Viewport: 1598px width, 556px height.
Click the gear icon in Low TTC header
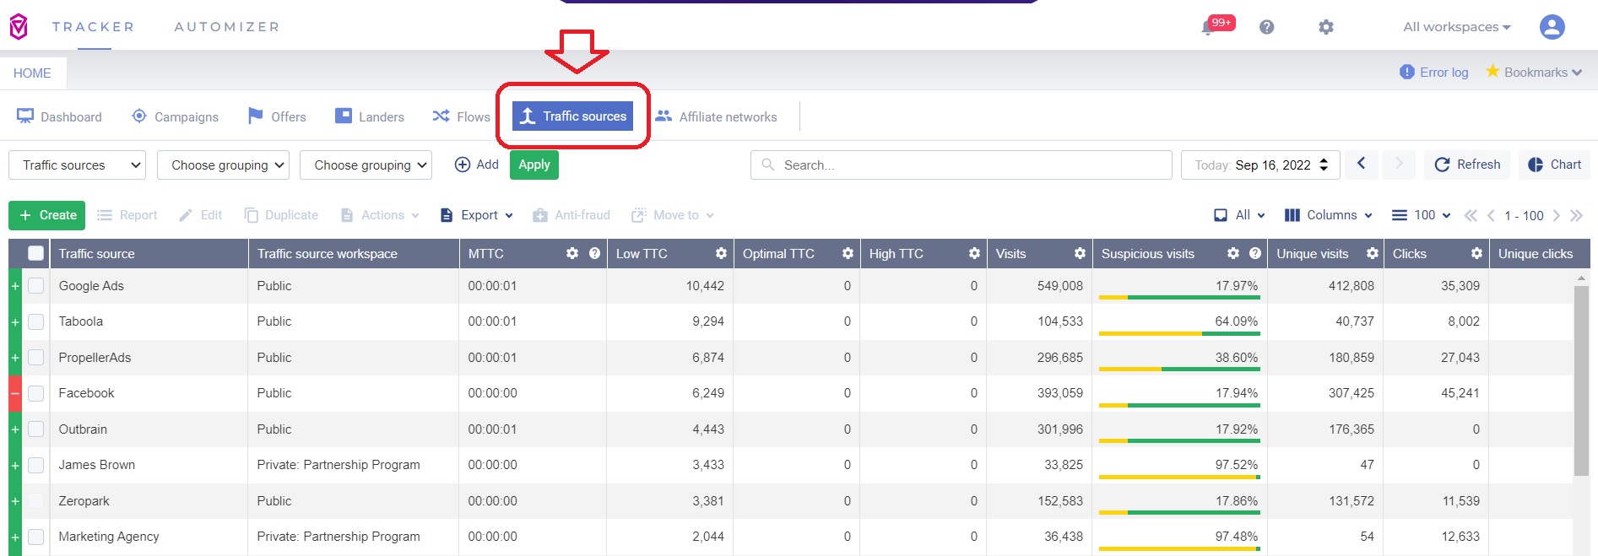(x=721, y=253)
